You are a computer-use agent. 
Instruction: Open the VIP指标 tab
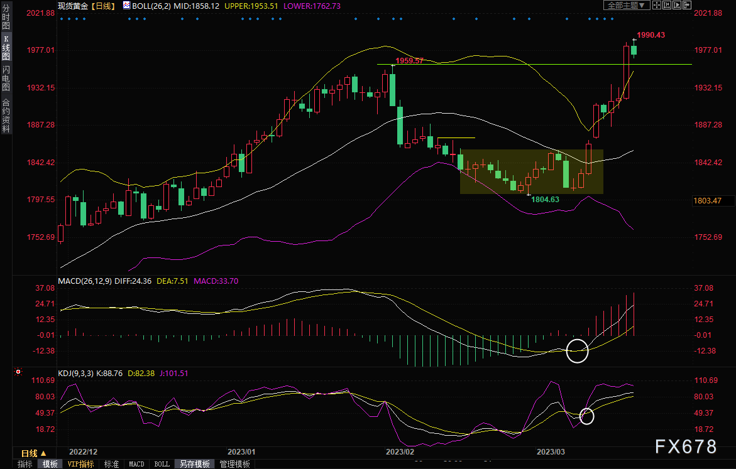point(80,464)
